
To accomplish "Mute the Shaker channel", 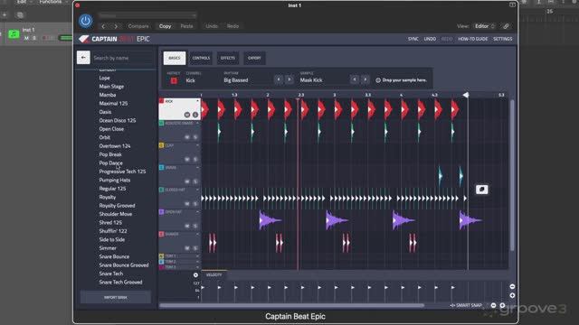I will [x=187, y=248].
